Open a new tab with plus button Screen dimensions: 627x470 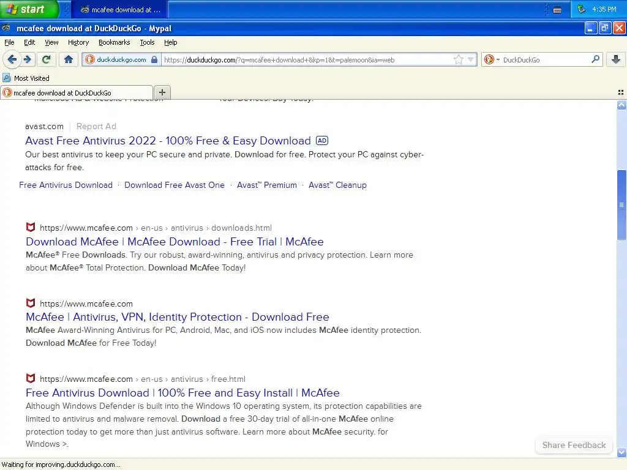162,93
